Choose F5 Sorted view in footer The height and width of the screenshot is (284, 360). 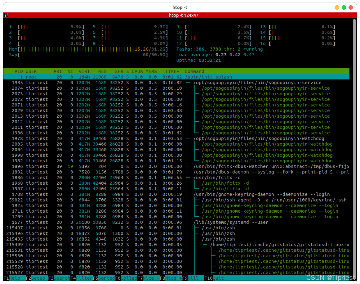(x=104, y=278)
